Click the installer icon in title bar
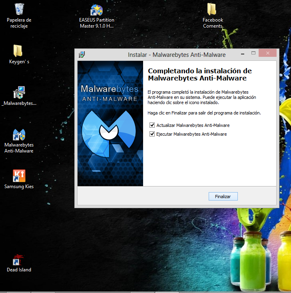The width and height of the screenshot is (291, 293). pos(82,54)
